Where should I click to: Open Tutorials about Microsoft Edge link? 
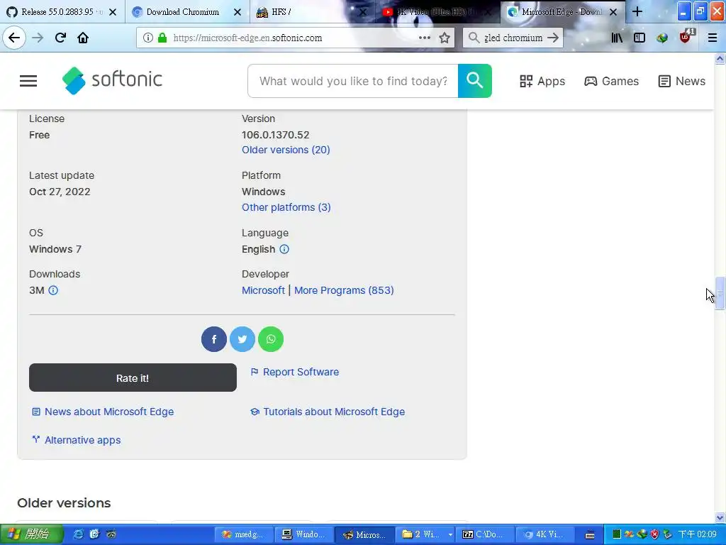[x=328, y=412]
